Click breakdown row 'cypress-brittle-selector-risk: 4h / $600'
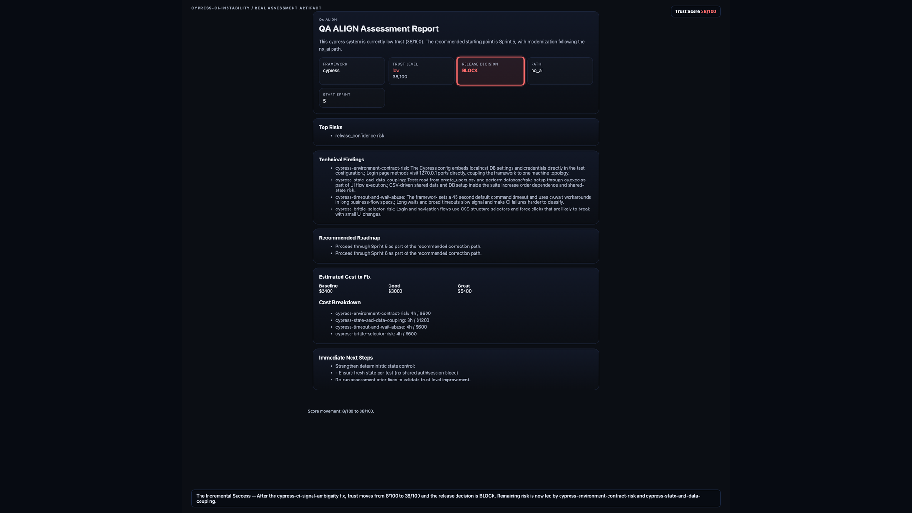Screen dimensions: 912x513 [x=376, y=334]
